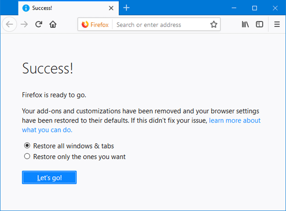Bookmark this page with the star icon
The image size is (286, 211).
(213, 25)
